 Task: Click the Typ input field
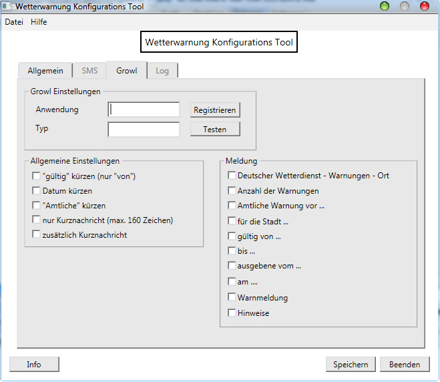coord(144,129)
